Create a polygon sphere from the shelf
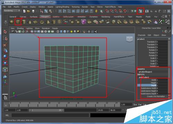The height and width of the screenshot is (124, 173). [12, 22]
